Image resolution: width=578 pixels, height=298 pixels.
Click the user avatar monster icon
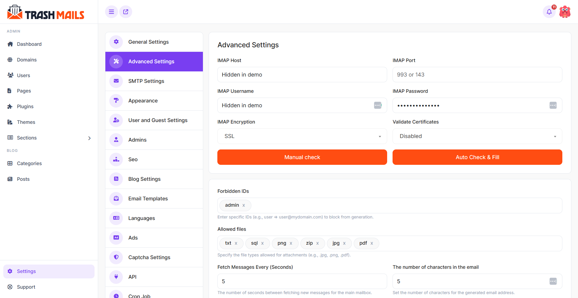coord(565,12)
